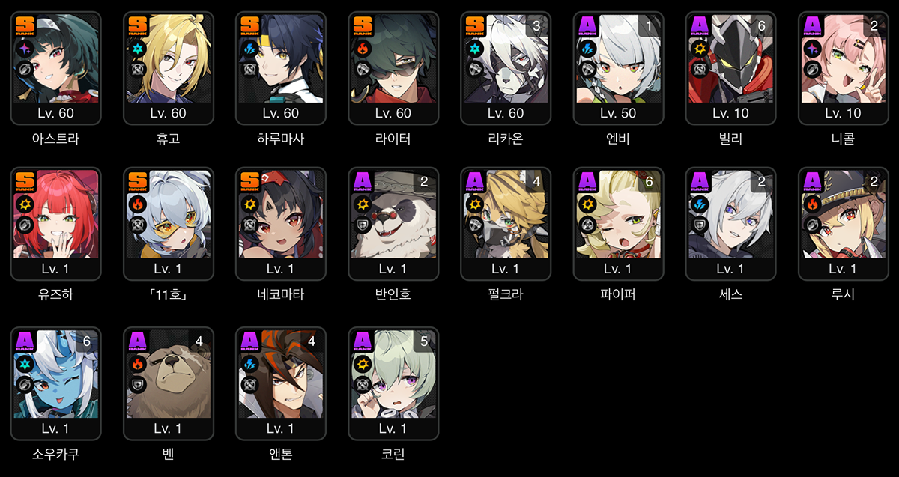The image size is (899, 477).
Task: Click the mindscape number 3 on 리카온
Action: tap(536, 26)
